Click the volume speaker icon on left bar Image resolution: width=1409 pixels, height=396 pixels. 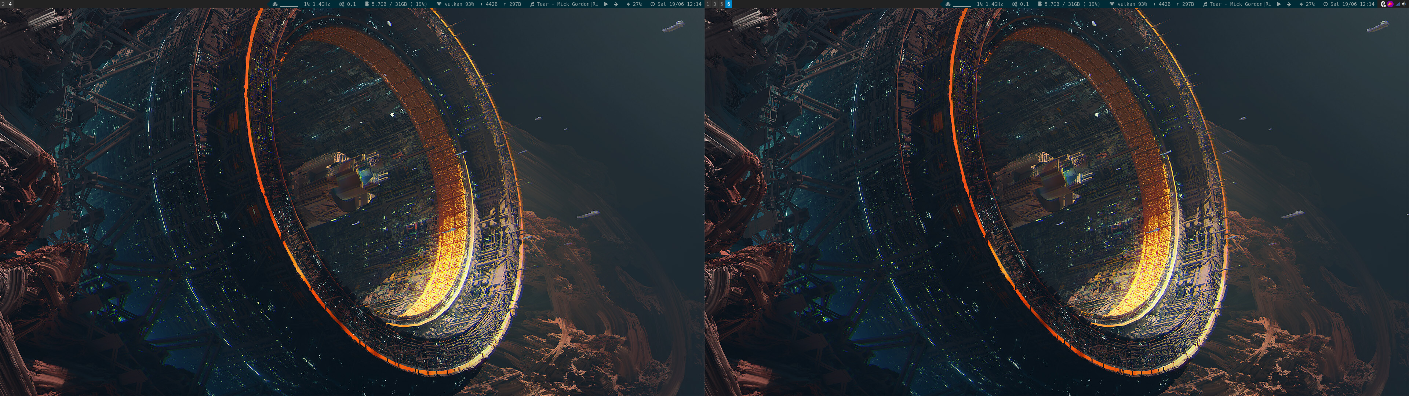629,4
